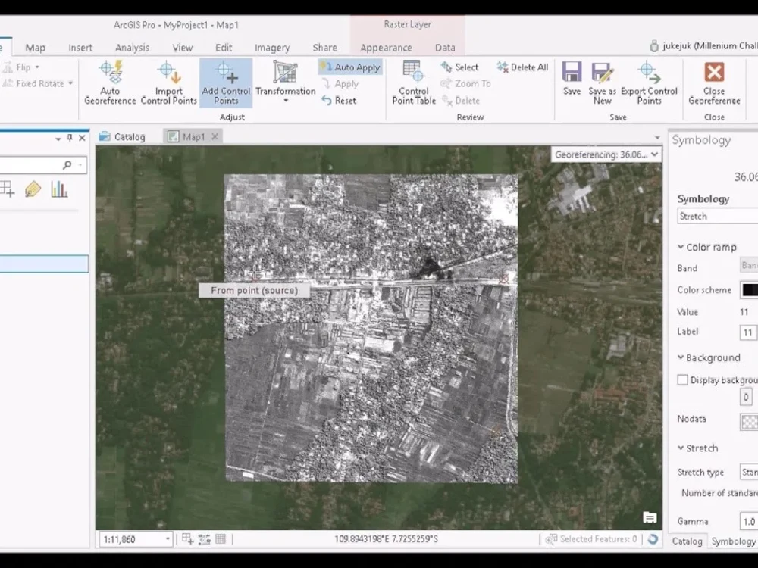Select the Auto Georeference tool
Viewport: 758px width, 568px height.
tap(110, 83)
